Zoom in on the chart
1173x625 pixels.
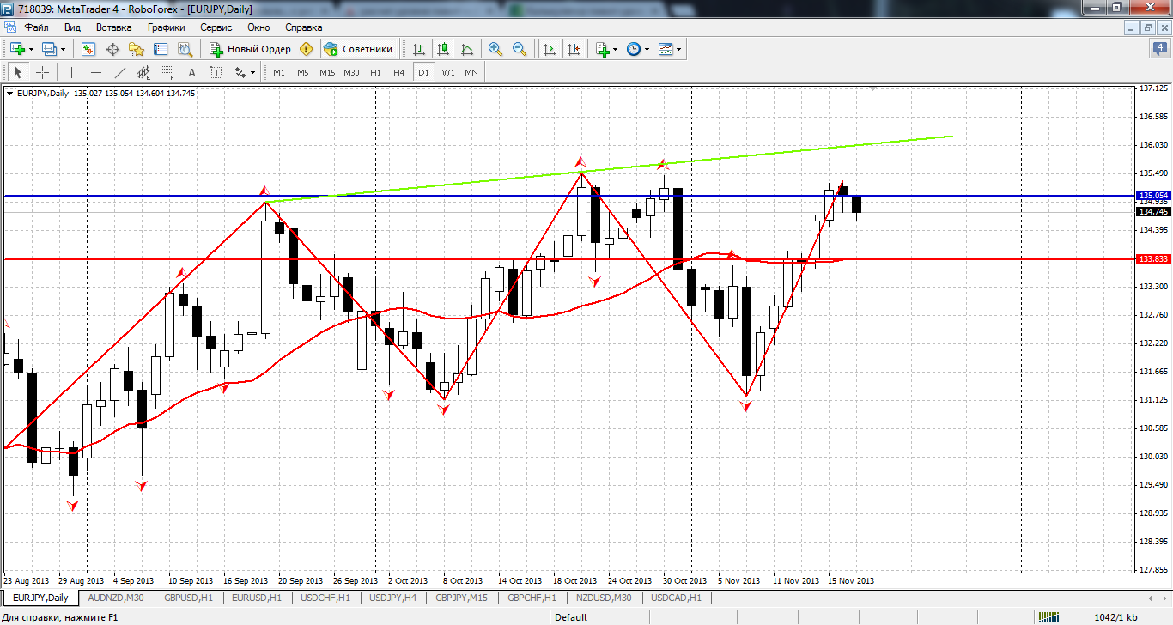coord(495,49)
